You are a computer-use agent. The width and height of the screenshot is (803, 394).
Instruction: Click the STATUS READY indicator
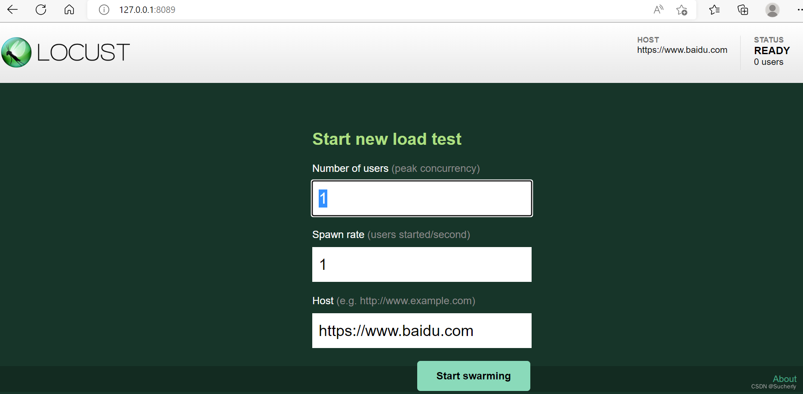(772, 50)
